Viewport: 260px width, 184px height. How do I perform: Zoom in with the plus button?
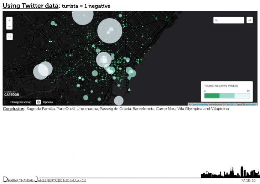(9, 20)
